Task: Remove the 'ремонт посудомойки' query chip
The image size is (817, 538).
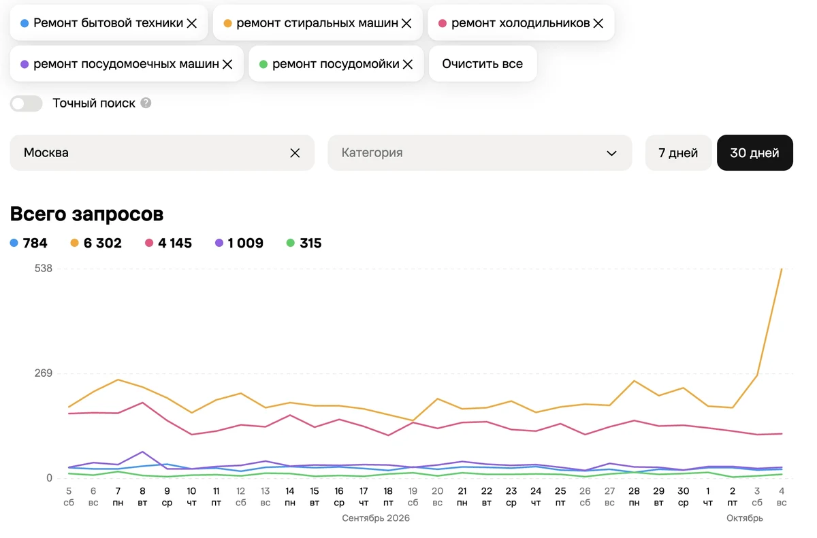Action: (x=408, y=64)
